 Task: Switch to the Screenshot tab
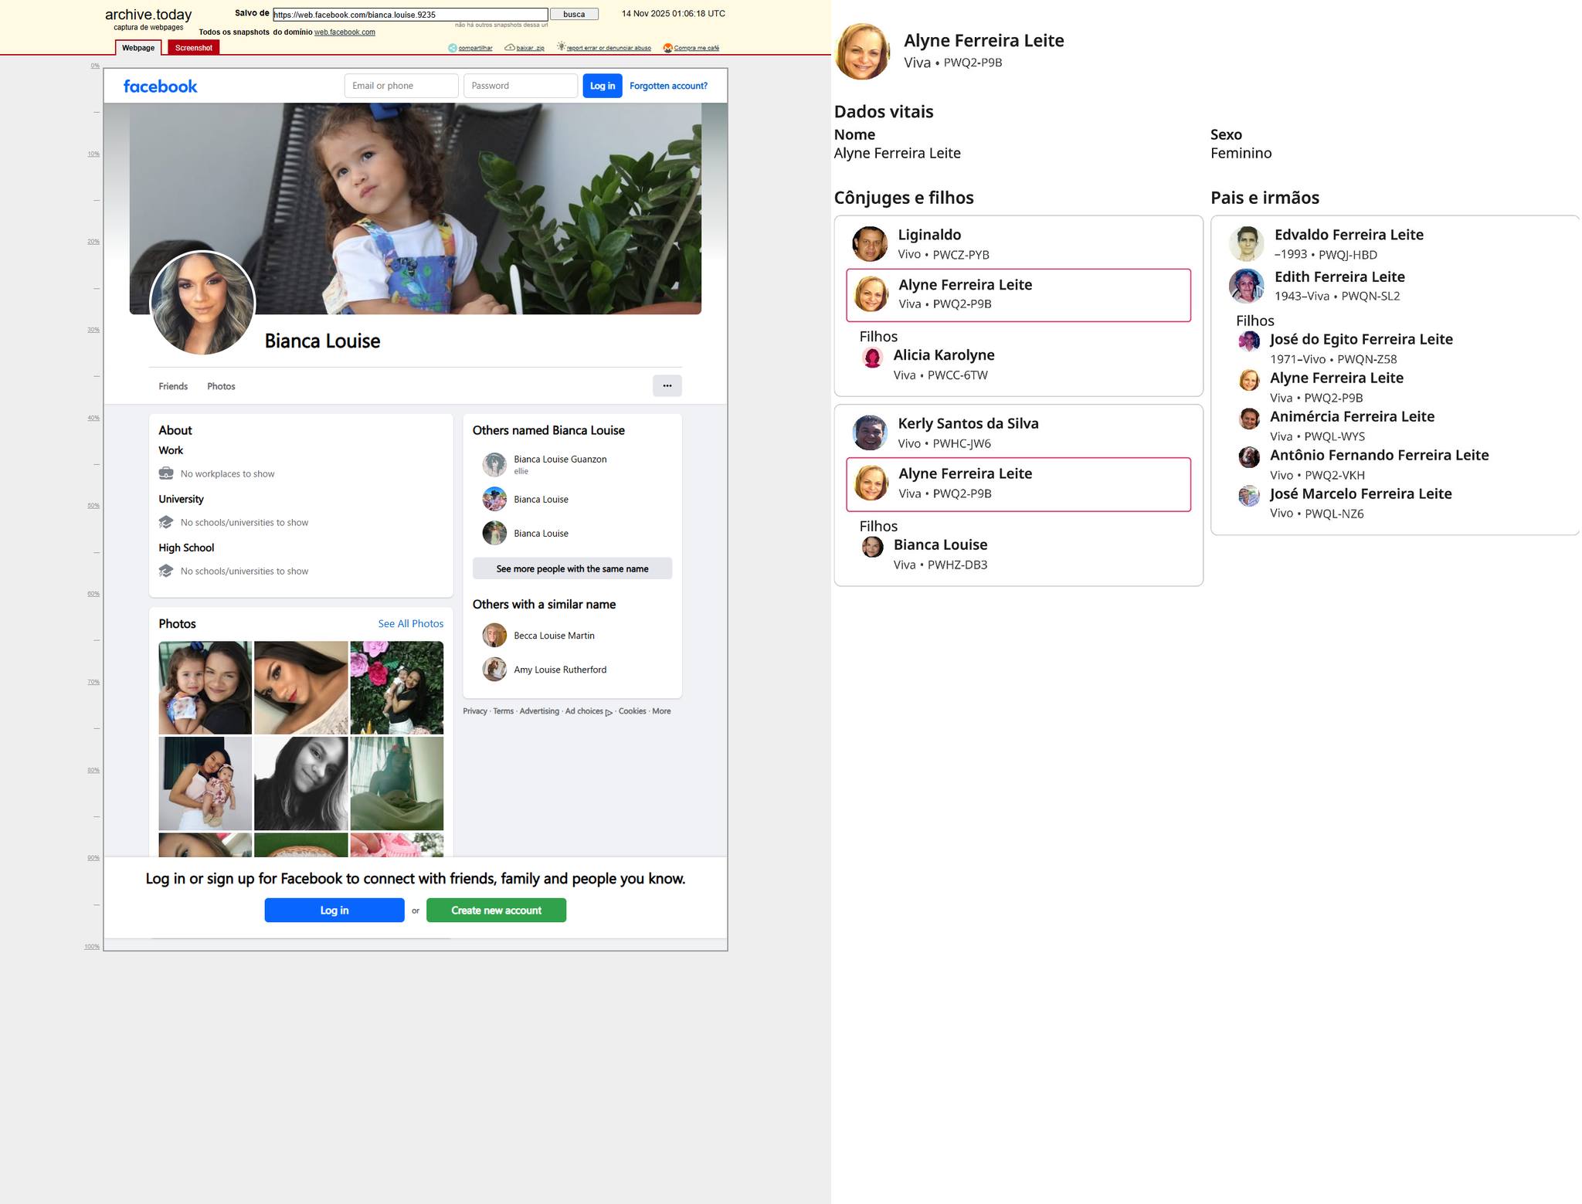193,48
